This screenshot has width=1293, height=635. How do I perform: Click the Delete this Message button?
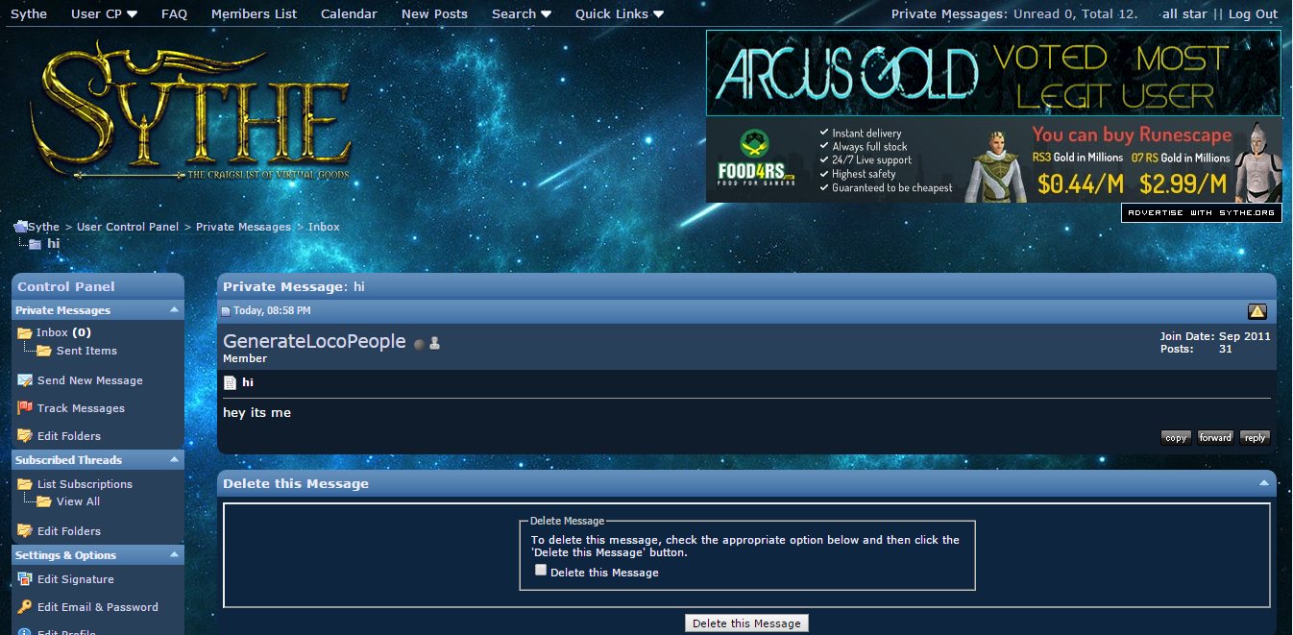pyautogui.click(x=746, y=623)
